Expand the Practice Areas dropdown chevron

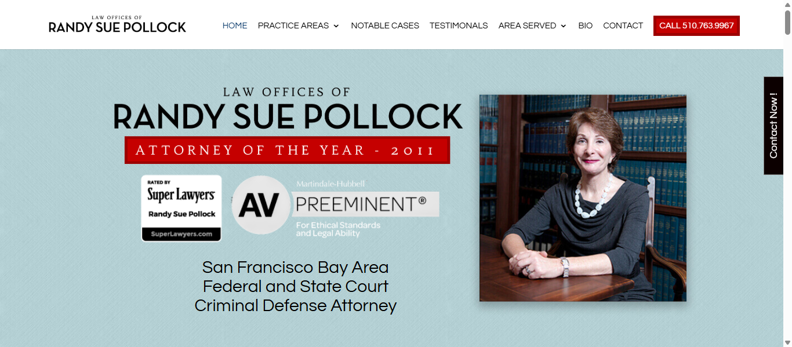(x=336, y=26)
